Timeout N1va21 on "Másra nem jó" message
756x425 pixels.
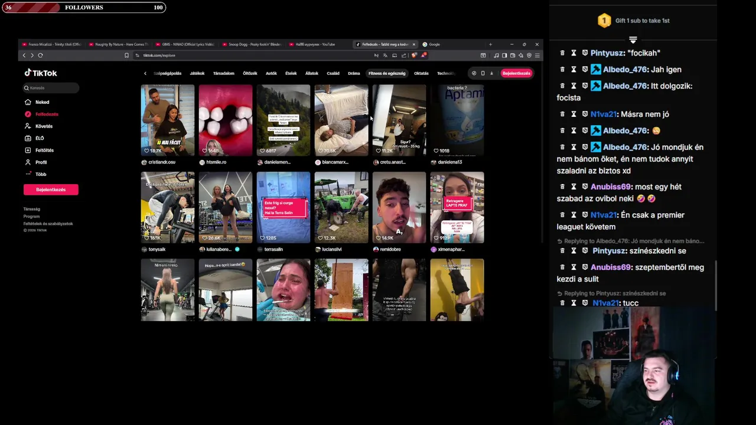point(573,115)
